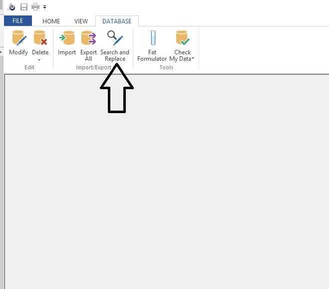Click the Modify database icon
This screenshot has width=329, height=289.
(x=19, y=38)
